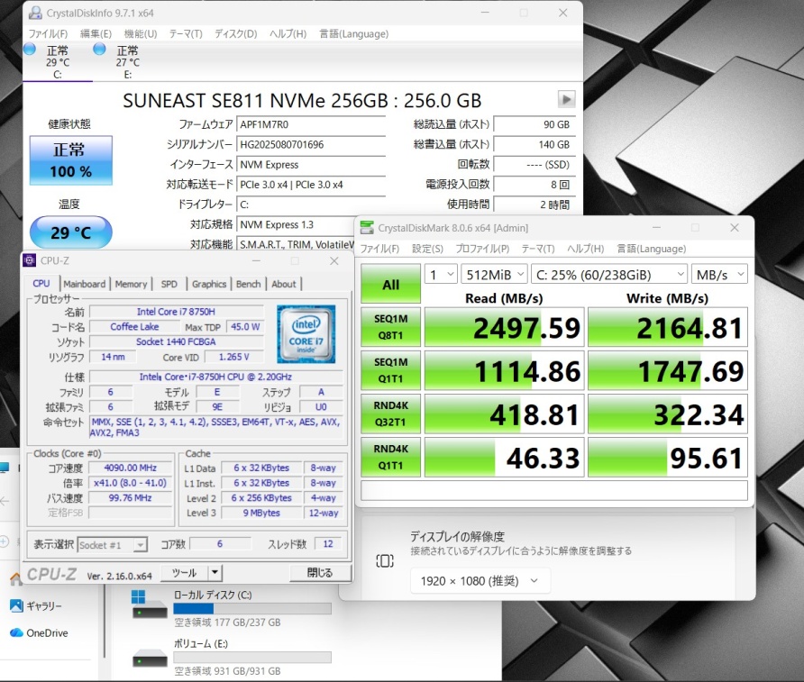
Task: Click the Volume (E:) drive icon
Action: point(150,658)
